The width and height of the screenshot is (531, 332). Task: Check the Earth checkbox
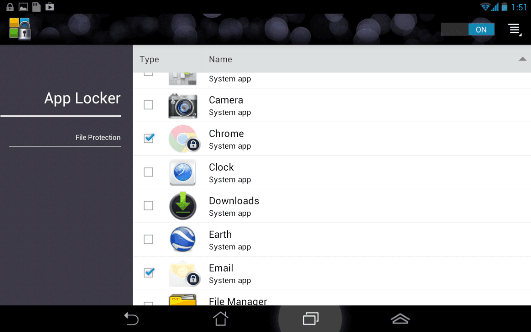click(148, 239)
